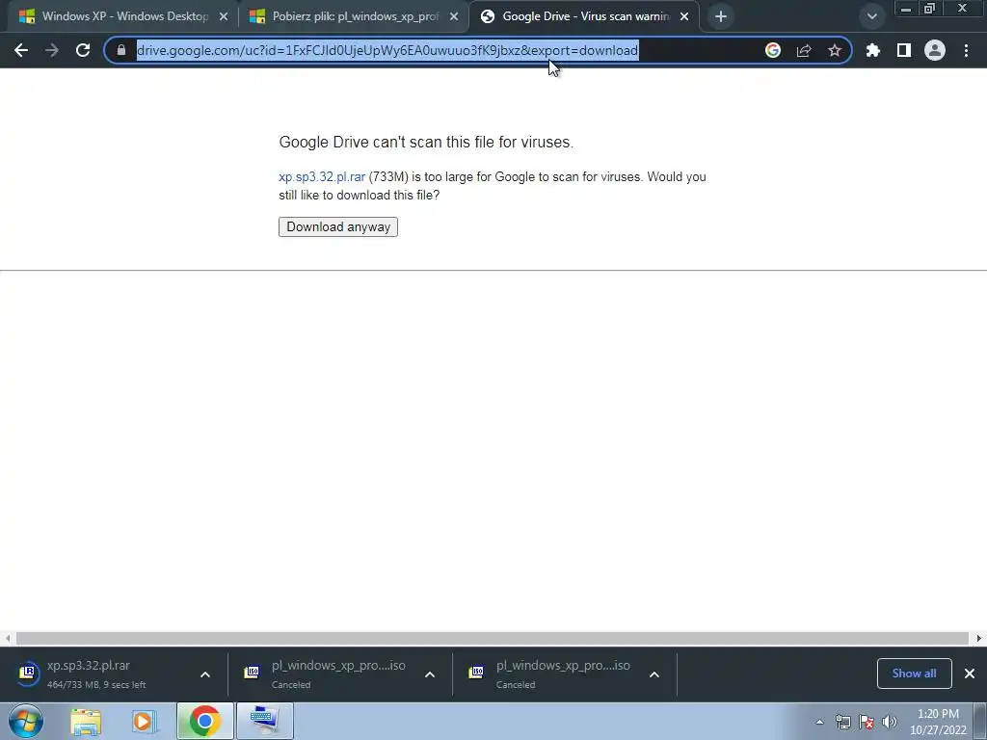The image size is (987, 740).
Task: Bookmark this tab with star icon
Action: [834, 50]
